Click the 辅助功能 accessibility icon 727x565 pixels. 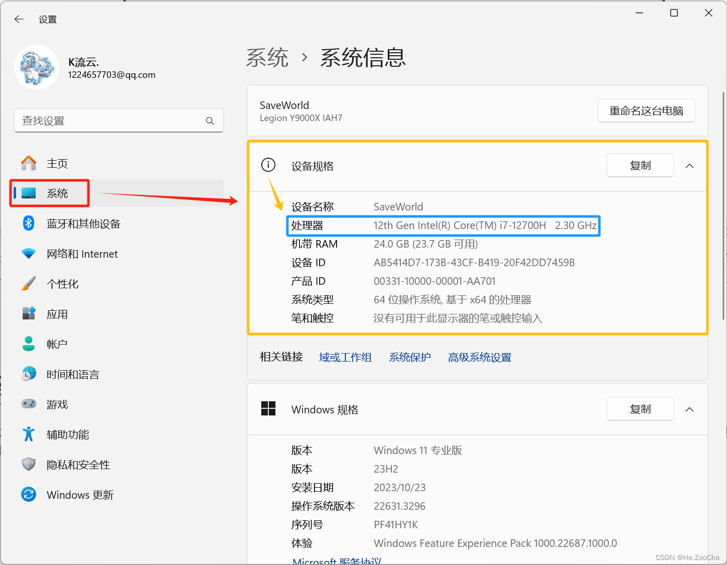pos(29,434)
